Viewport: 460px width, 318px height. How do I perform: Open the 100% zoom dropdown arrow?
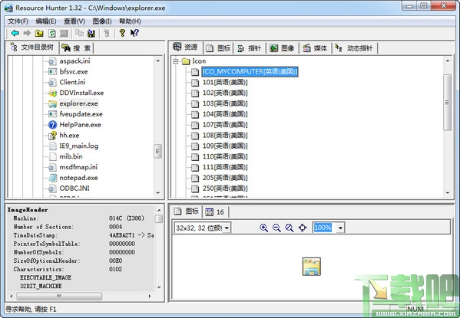click(x=340, y=228)
